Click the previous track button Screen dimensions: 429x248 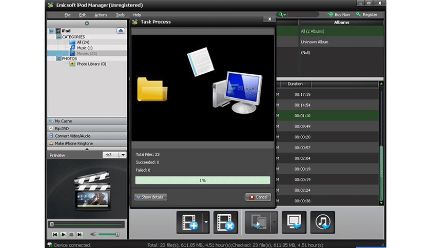55,234
